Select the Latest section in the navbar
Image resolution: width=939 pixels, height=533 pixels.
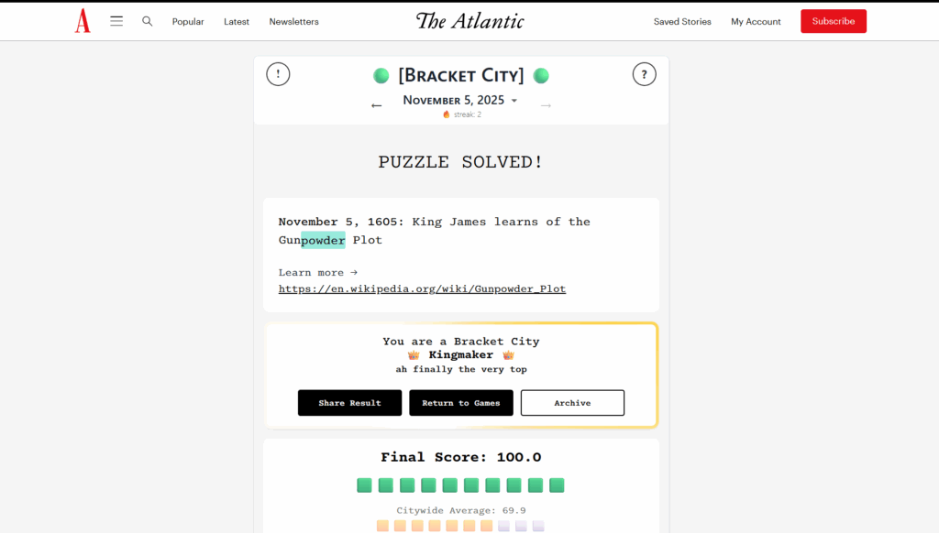tap(236, 21)
